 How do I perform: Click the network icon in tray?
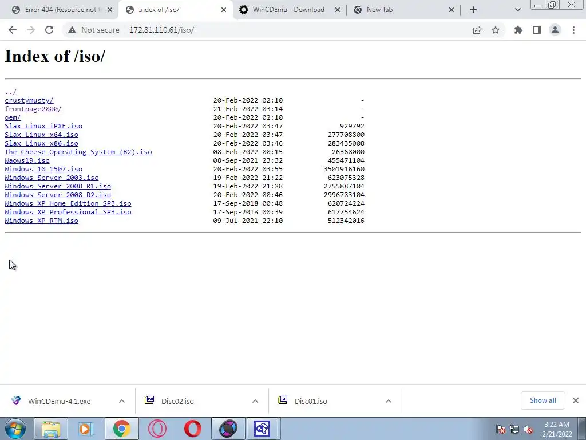(x=514, y=429)
